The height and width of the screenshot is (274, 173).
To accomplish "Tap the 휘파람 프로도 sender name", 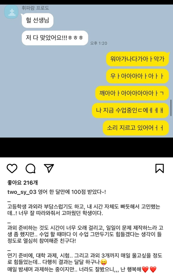I will (35, 8).
